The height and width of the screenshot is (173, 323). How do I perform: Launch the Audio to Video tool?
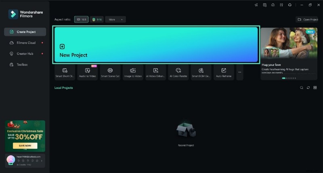tap(87, 72)
